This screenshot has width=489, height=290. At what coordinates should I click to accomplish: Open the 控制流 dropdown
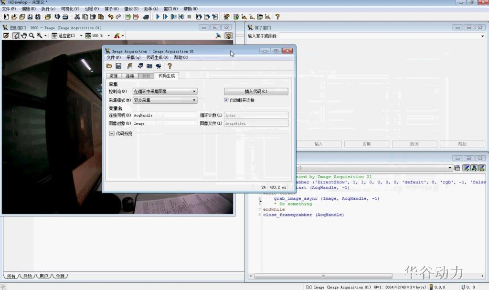(x=165, y=91)
